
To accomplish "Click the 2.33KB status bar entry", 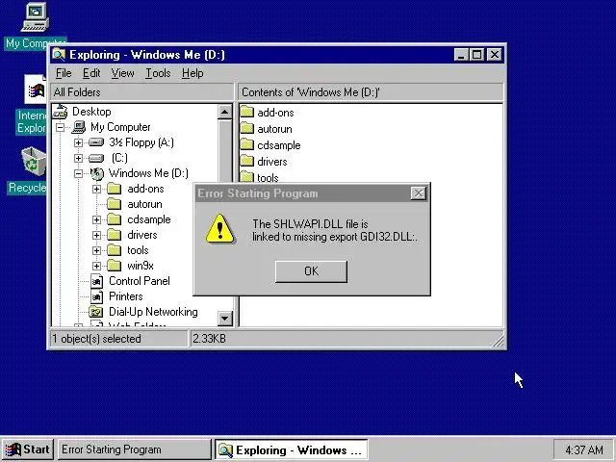I will click(209, 339).
